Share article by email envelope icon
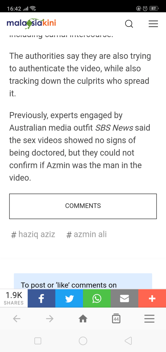 pos(125,298)
